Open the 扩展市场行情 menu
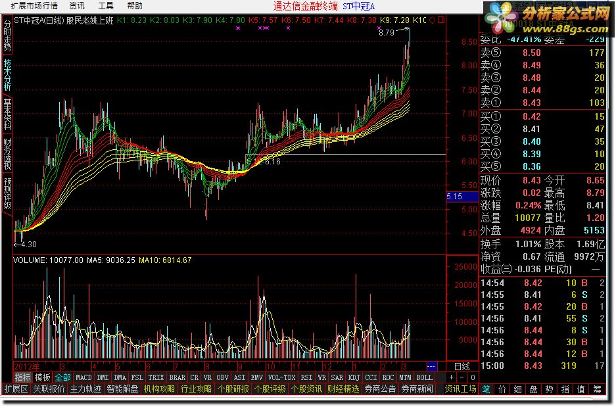616x407 pixels. click(34, 5)
